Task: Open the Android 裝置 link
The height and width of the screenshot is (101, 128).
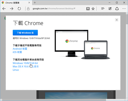Action: click(x=20, y=49)
